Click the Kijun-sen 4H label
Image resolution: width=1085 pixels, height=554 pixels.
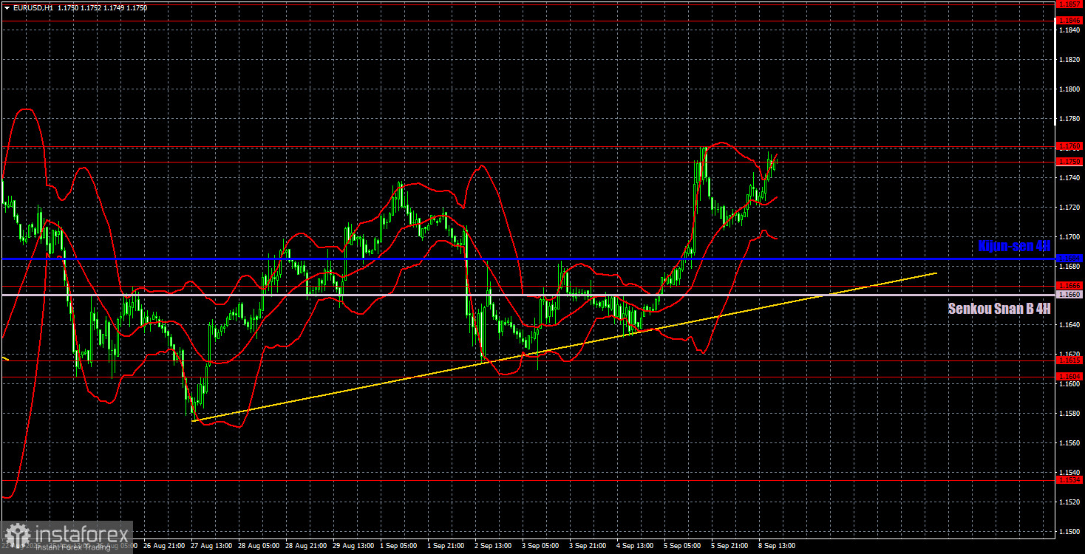(1014, 246)
